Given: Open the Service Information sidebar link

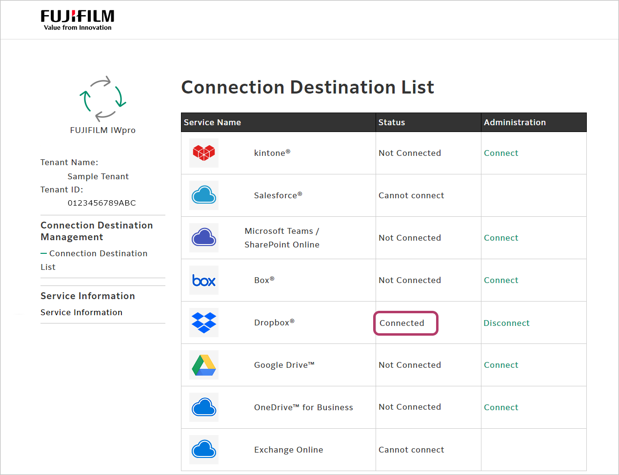Looking at the screenshot, I should [81, 312].
